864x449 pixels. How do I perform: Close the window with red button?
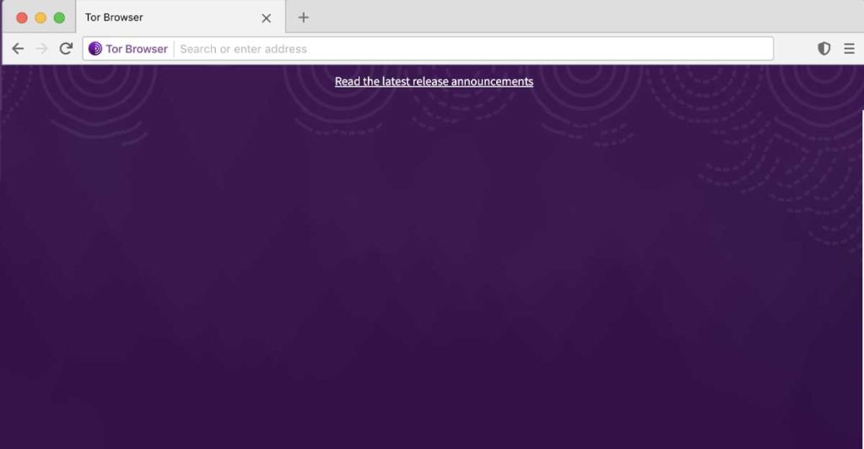tap(22, 18)
